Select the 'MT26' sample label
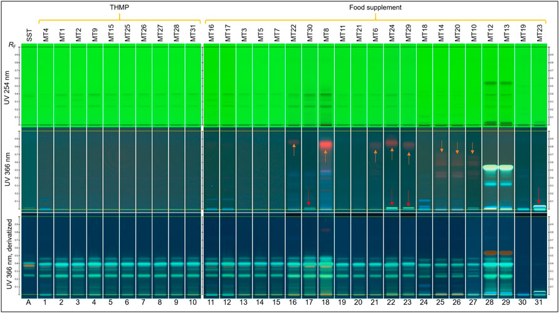 pos(144,33)
